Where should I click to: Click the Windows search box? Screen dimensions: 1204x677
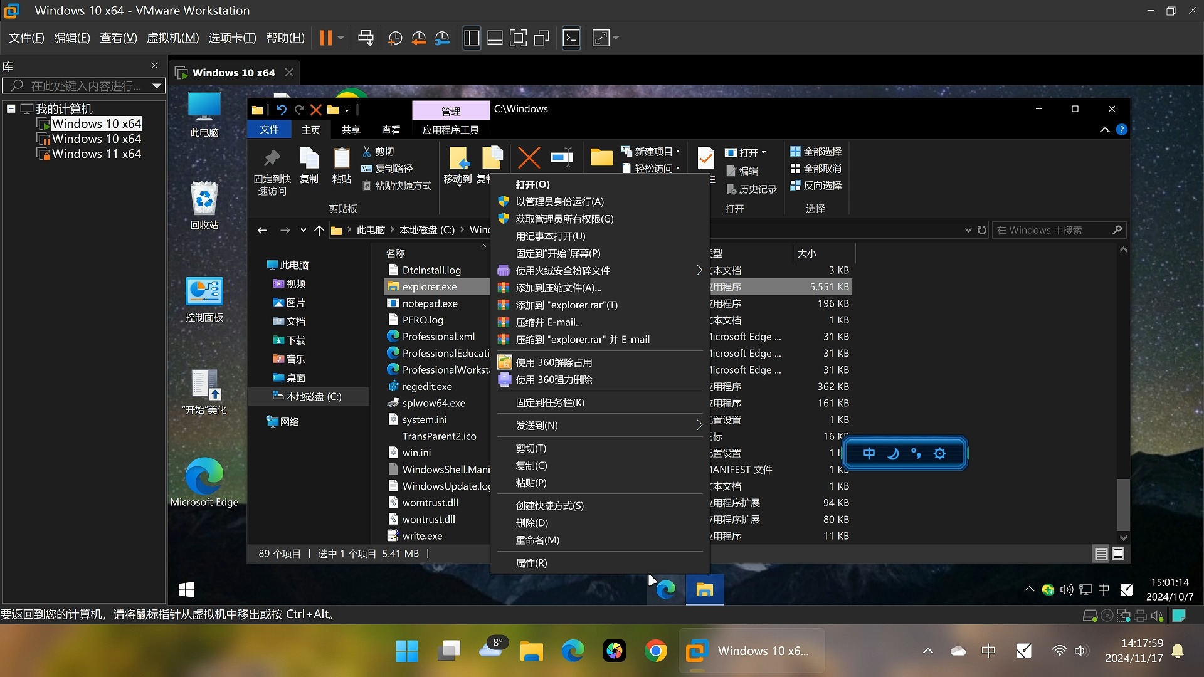(x=1053, y=230)
